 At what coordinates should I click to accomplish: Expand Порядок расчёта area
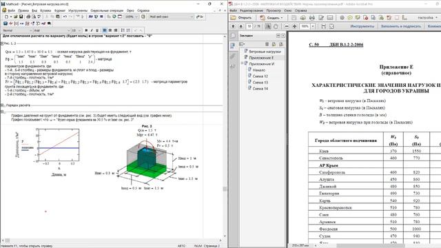pos(2,105)
